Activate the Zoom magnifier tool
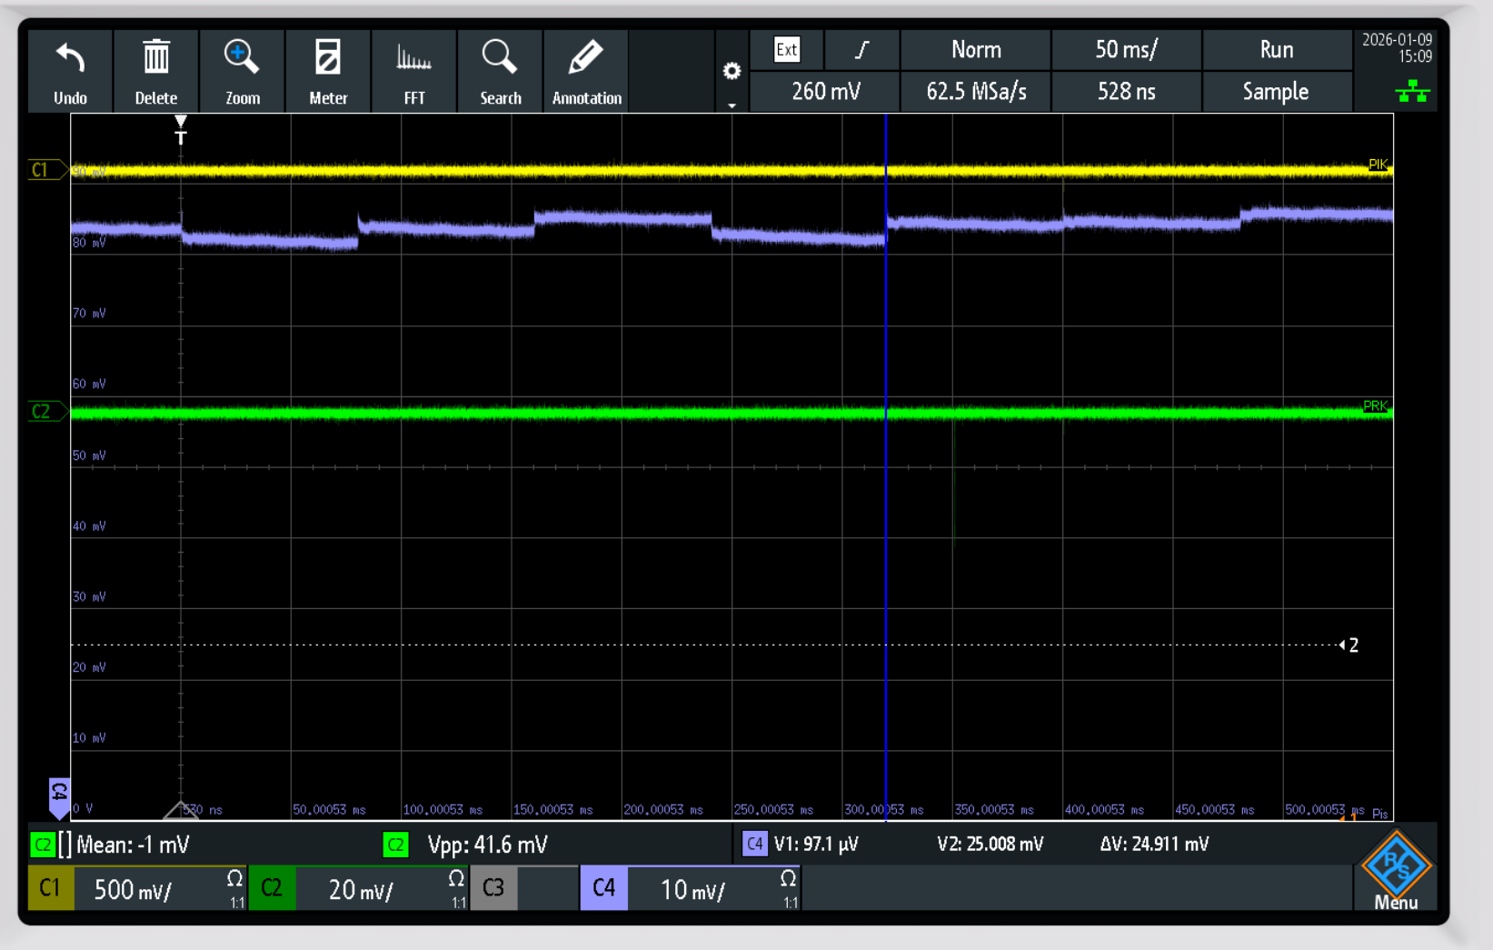Viewport: 1493px width, 950px height. [x=242, y=60]
